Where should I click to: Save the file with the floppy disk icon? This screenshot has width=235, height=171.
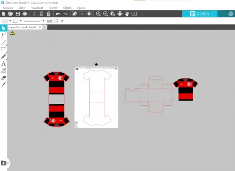[18, 14]
